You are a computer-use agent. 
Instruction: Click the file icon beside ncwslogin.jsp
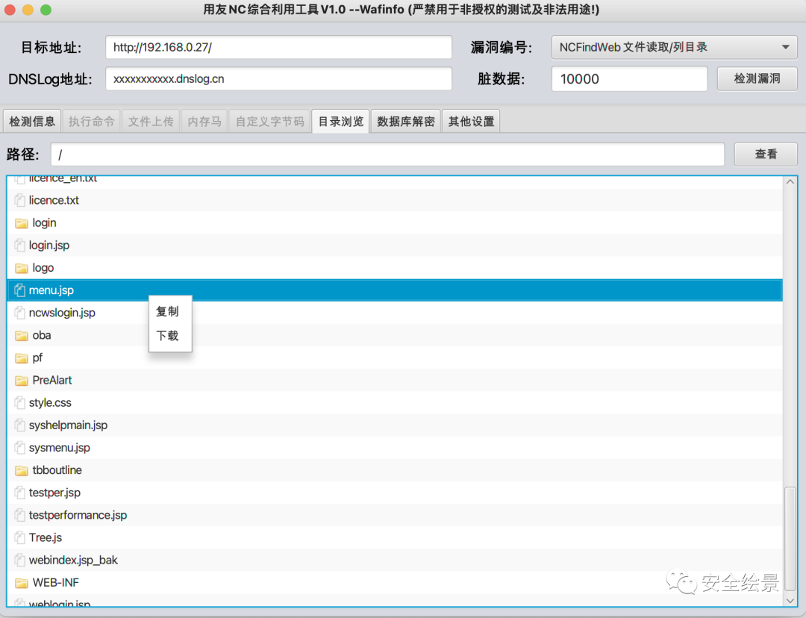click(x=20, y=313)
